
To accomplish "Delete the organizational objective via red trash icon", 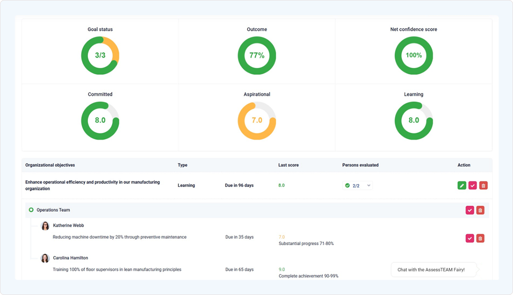I will (x=483, y=185).
